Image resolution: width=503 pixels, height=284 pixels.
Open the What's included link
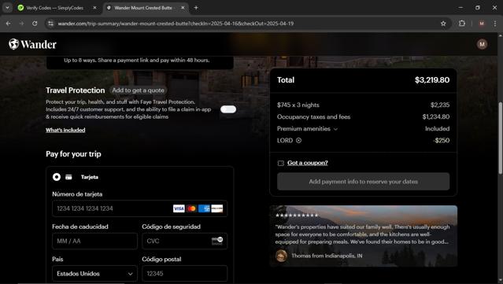(65, 130)
